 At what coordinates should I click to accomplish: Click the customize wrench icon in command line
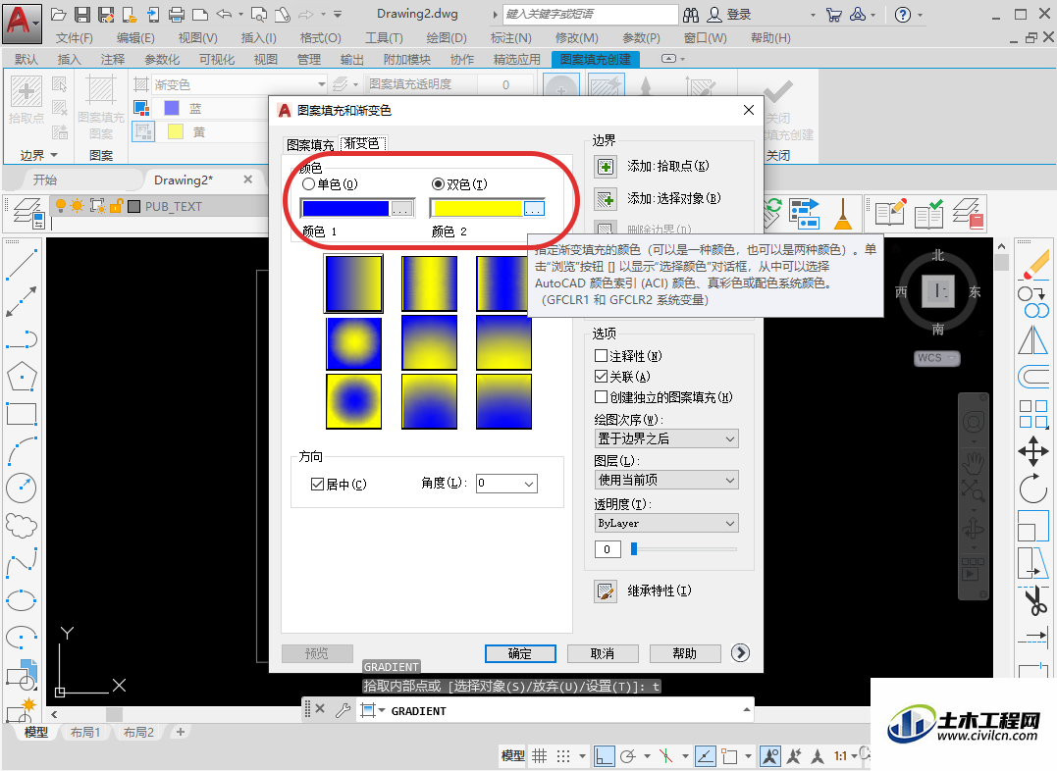pos(343,709)
